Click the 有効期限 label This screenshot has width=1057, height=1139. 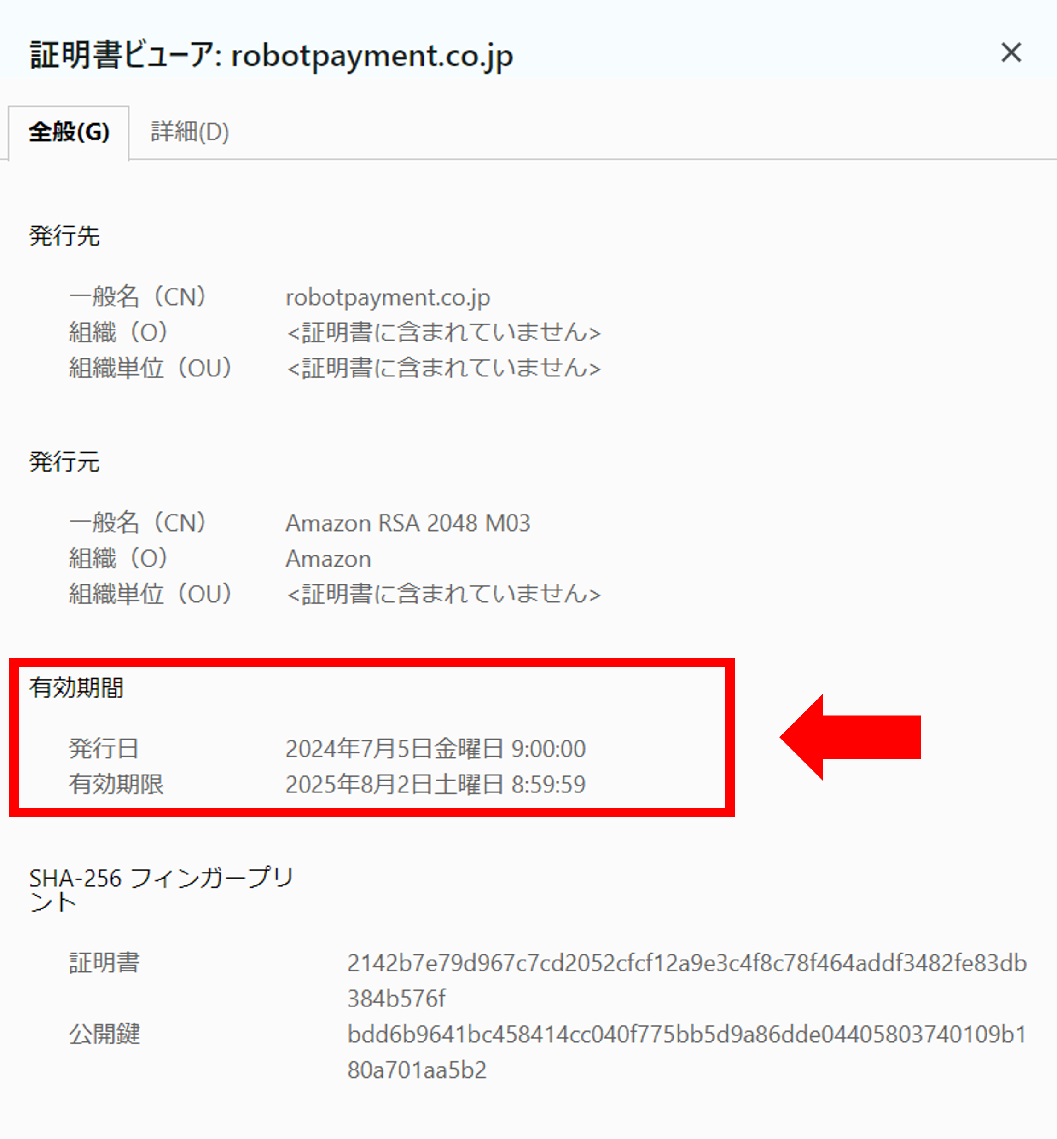tap(116, 784)
